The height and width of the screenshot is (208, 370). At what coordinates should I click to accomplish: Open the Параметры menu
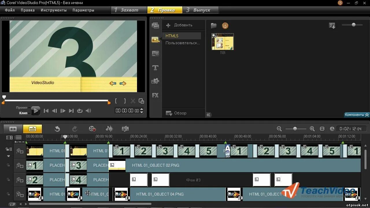[x=83, y=10]
